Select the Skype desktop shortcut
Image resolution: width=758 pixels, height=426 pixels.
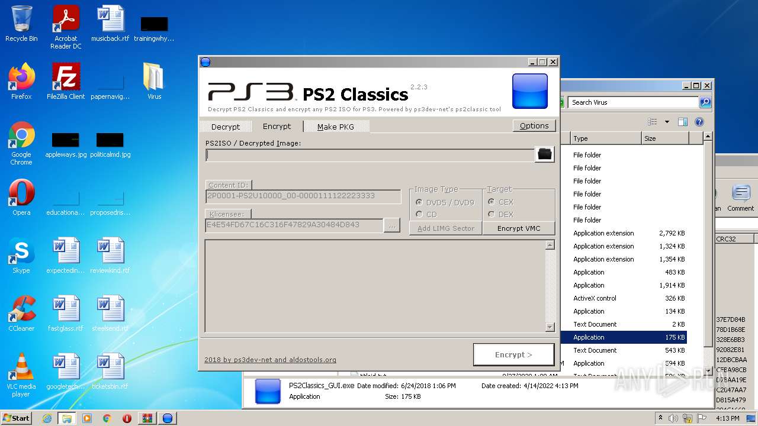[21, 256]
